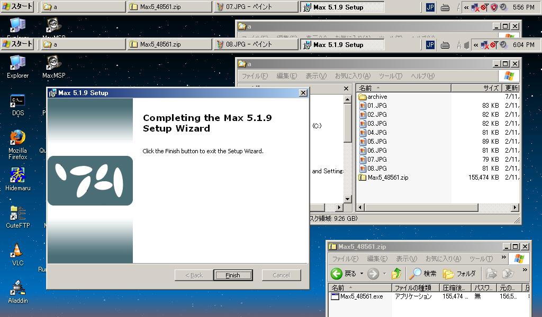This screenshot has height=317, width=542.
Task: Open お気に入り(A) menu in window a
Action: coord(353,76)
